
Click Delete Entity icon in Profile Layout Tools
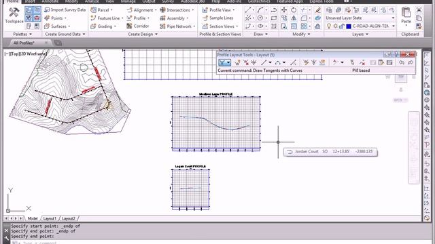pyautogui.click(x=362, y=62)
